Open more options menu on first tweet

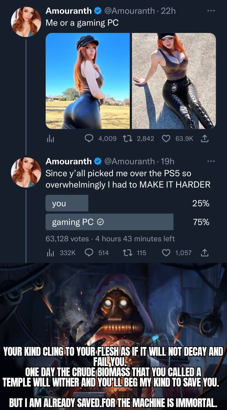[x=211, y=11]
